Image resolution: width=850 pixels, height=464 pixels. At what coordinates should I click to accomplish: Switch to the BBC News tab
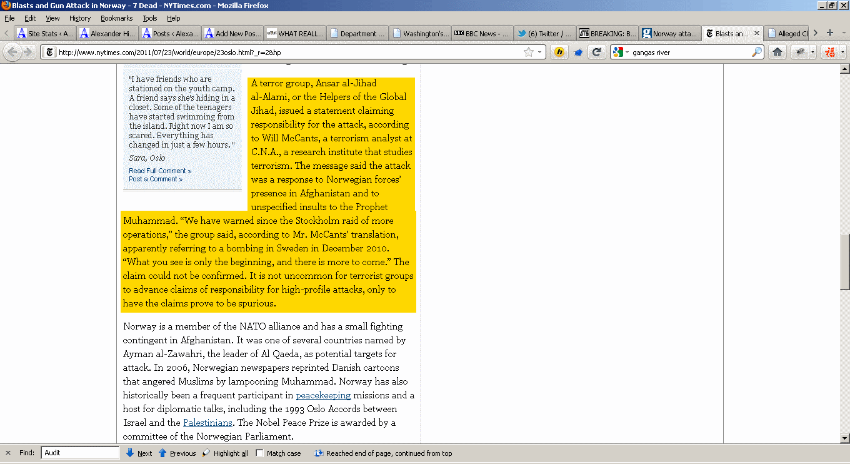[482, 33]
